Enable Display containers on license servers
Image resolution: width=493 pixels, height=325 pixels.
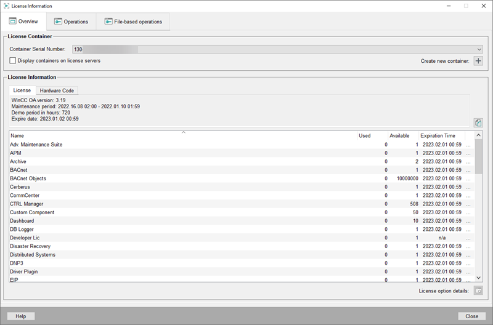click(12, 60)
